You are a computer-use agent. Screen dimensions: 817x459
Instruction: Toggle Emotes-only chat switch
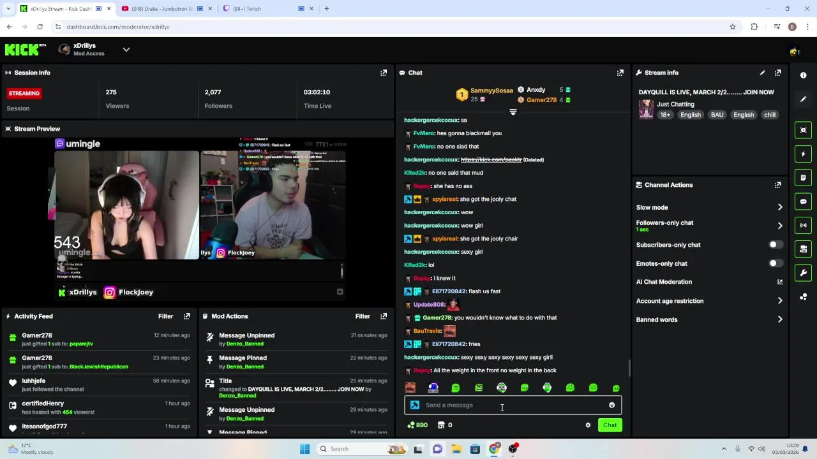pyautogui.click(x=775, y=263)
